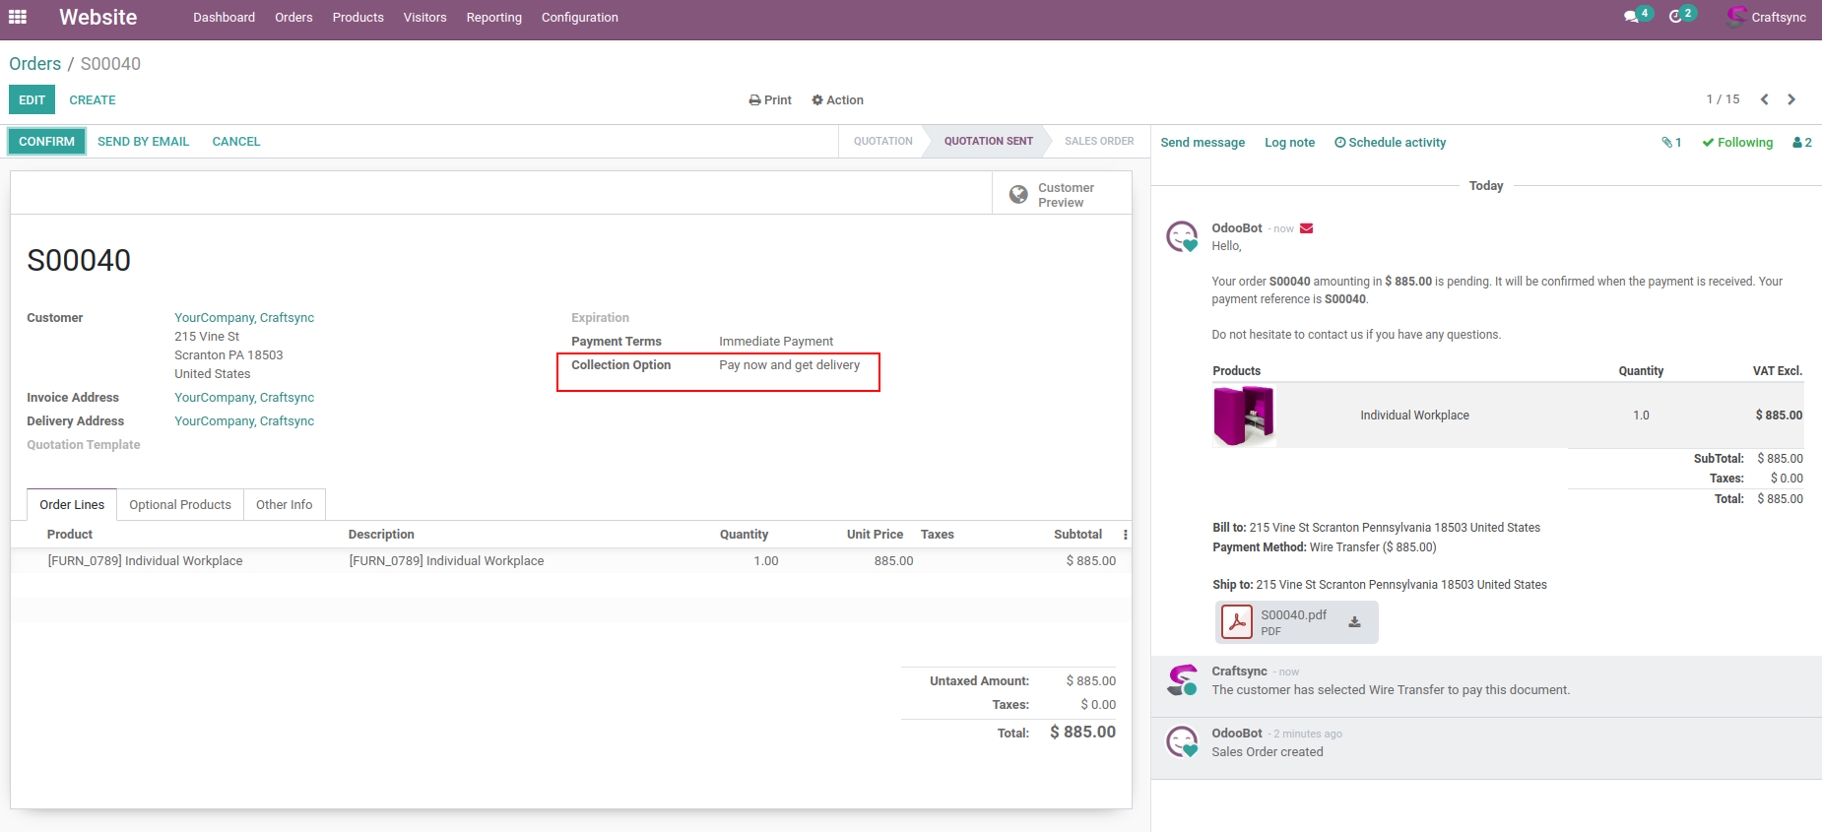
Task: Toggle the Following status
Action: coord(1737,143)
